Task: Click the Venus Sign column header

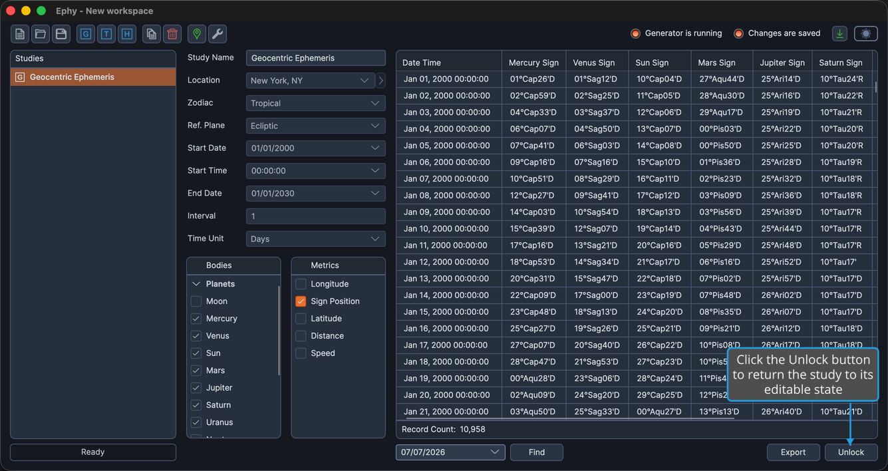Action: pos(597,63)
